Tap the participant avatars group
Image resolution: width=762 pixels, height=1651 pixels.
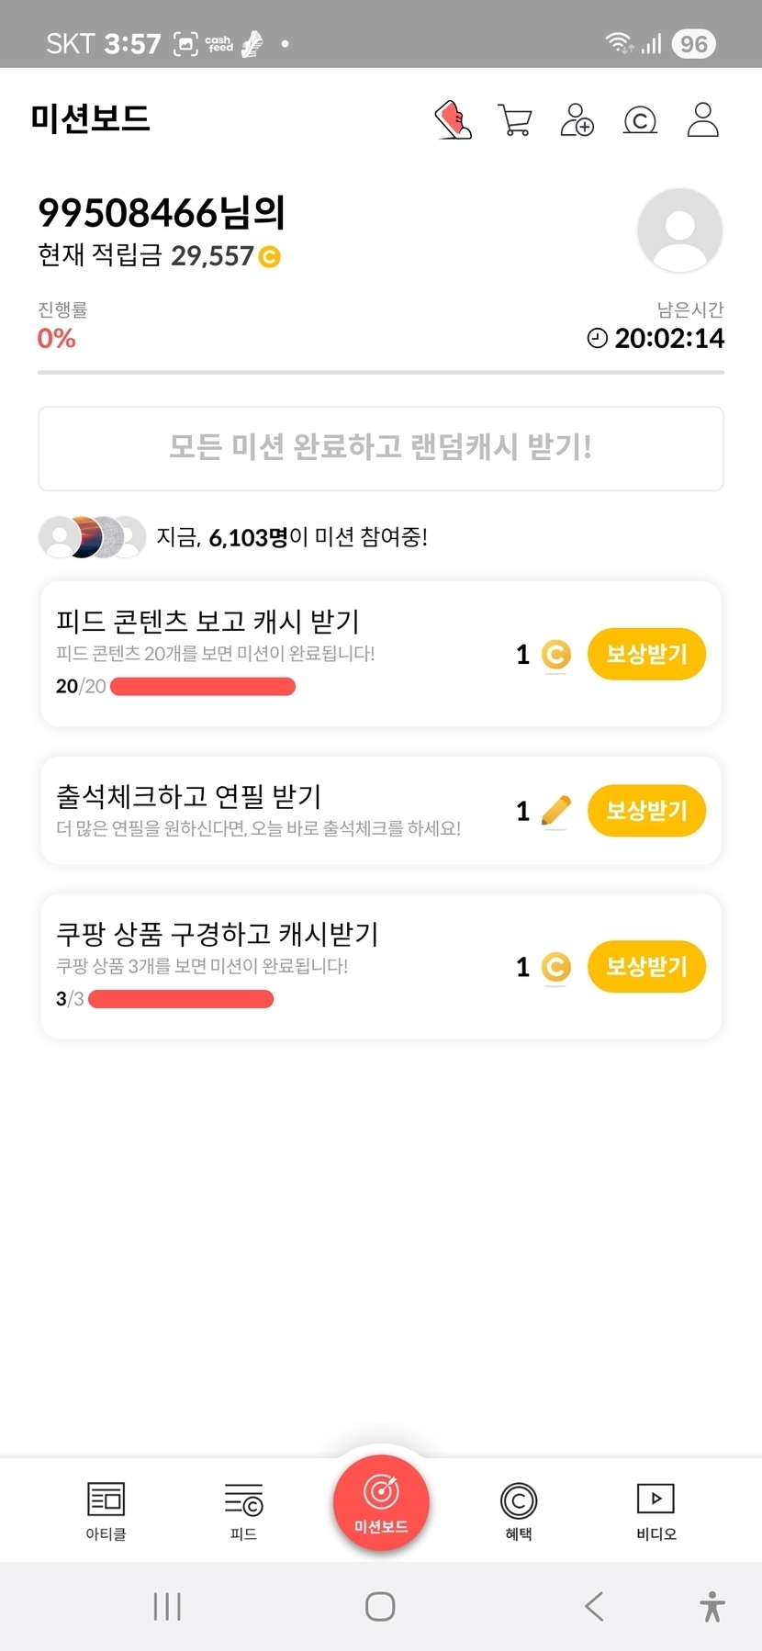[x=92, y=537]
